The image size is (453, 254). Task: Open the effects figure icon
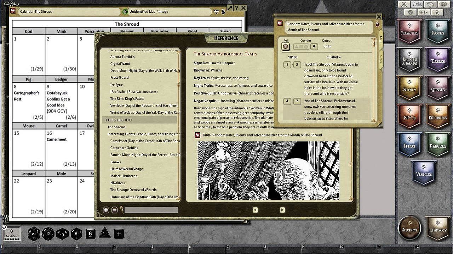coord(437,12)
